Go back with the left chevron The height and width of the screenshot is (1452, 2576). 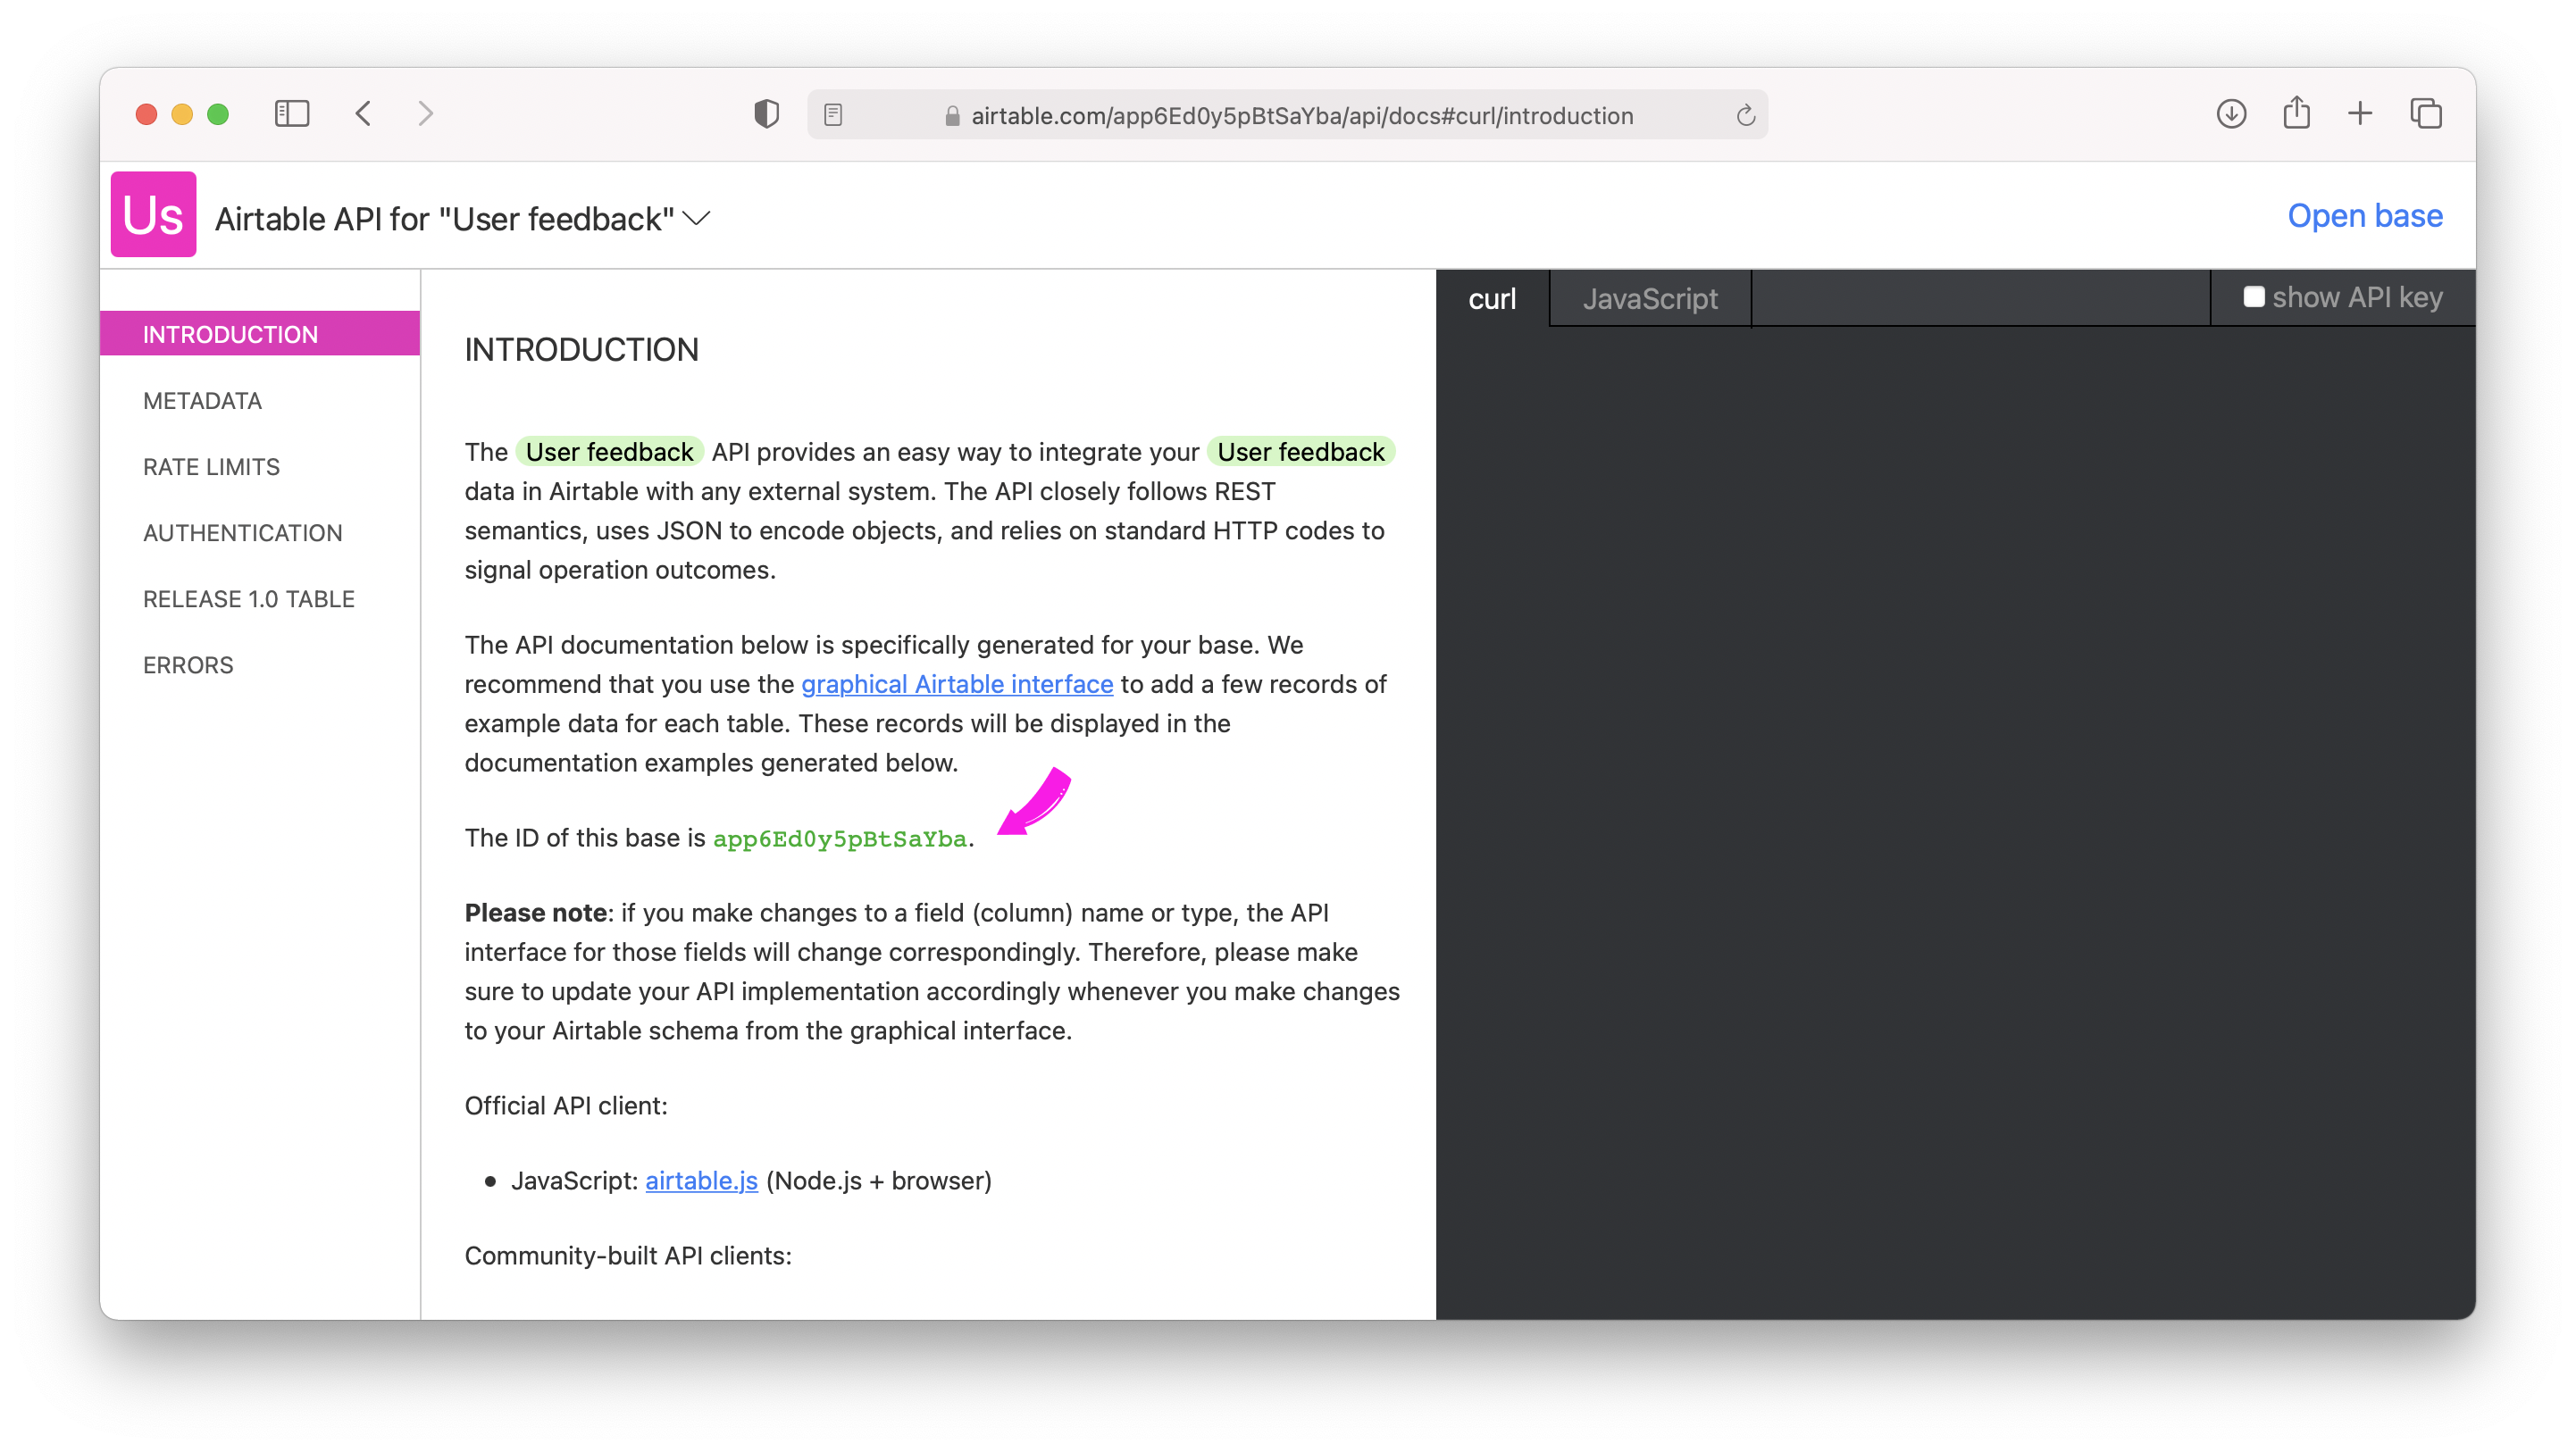[364, 114]
